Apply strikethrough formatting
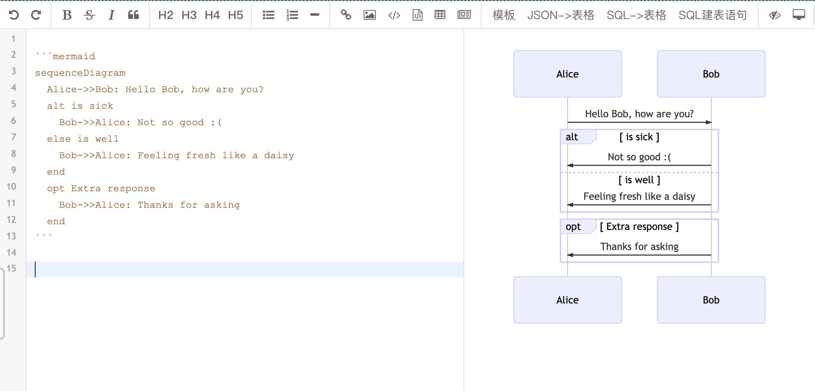Screen dimensions: 815x391 click(x=89, y=15)
